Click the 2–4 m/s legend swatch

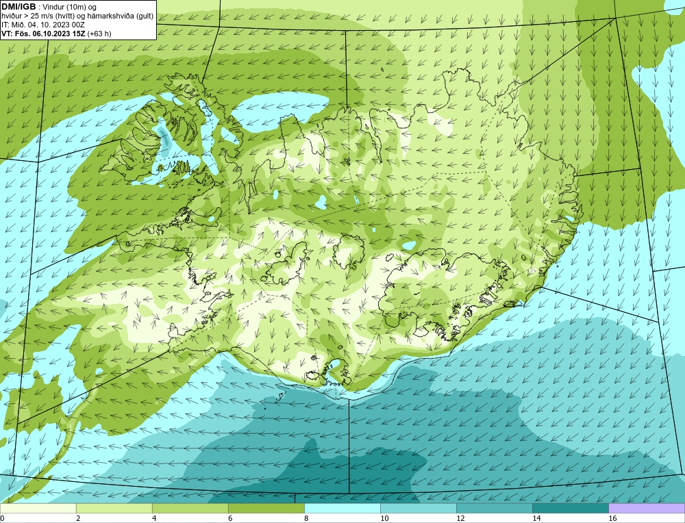[x=114, y=508]
